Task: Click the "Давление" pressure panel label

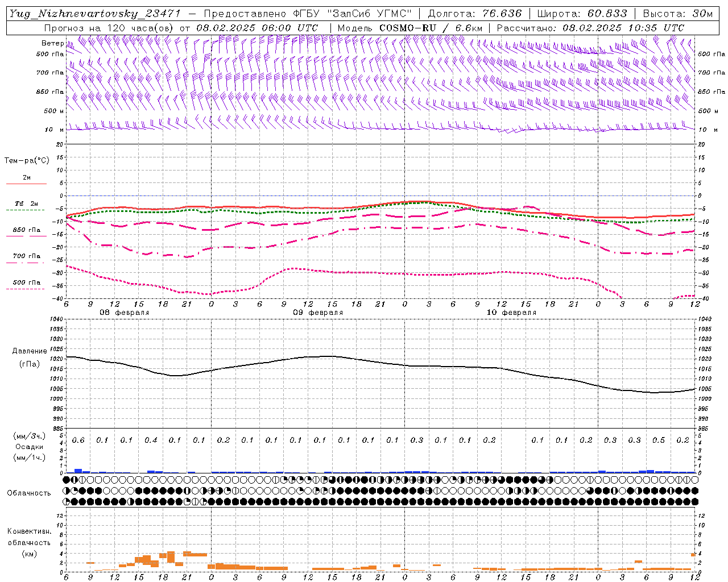Action: [28, 351]
